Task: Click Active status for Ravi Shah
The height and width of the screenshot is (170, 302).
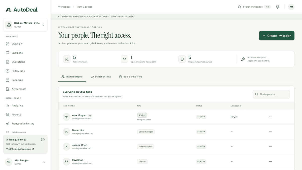Action: coord(201,161)
